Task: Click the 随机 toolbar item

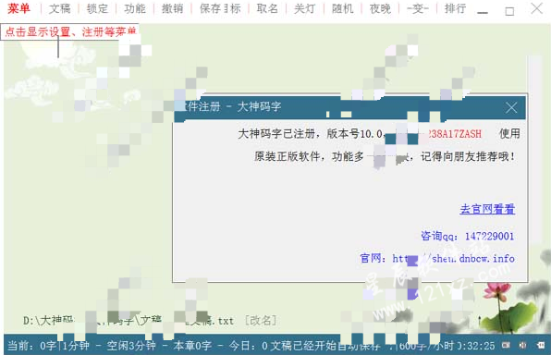Action: [x=343, y=8]
